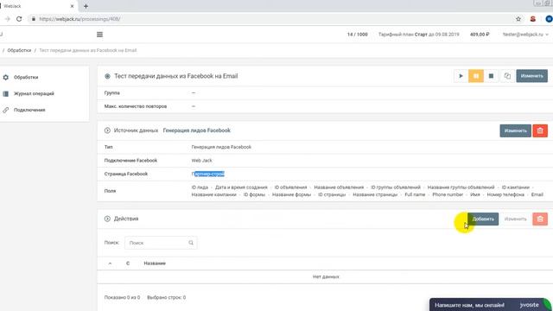Delete the data source with red trash icon
553x311 pixels.
pos(540,130)
